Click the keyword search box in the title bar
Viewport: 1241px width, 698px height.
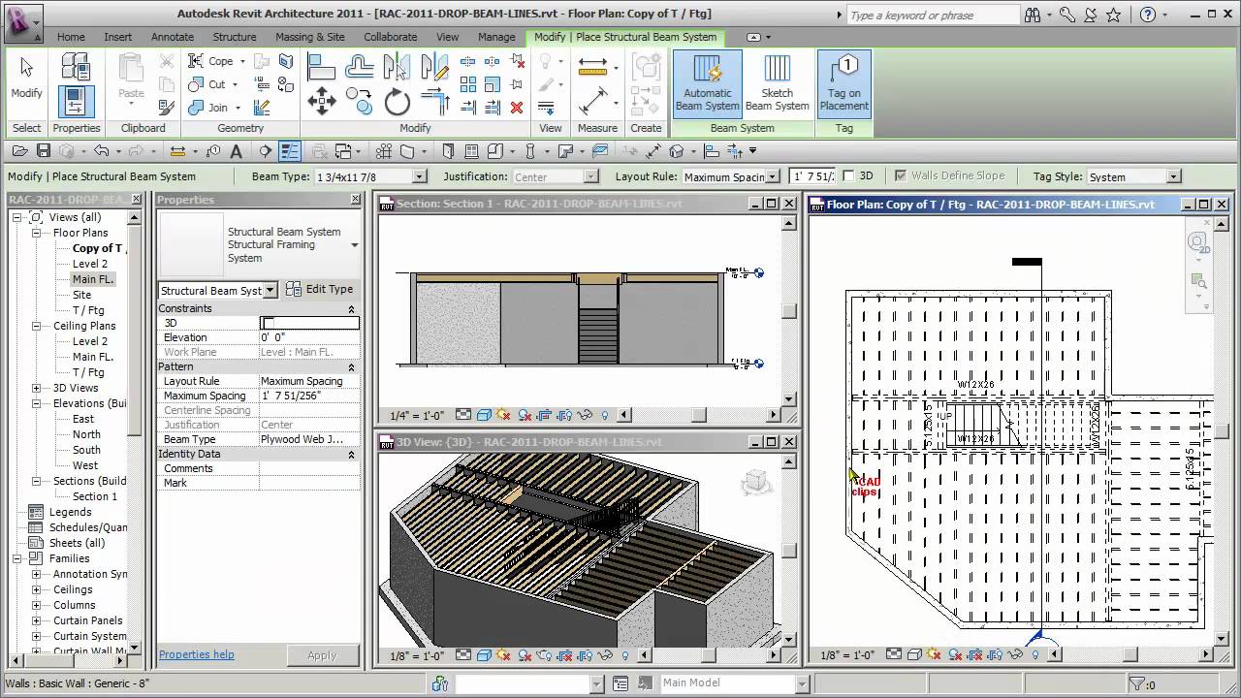click(933, 15)
